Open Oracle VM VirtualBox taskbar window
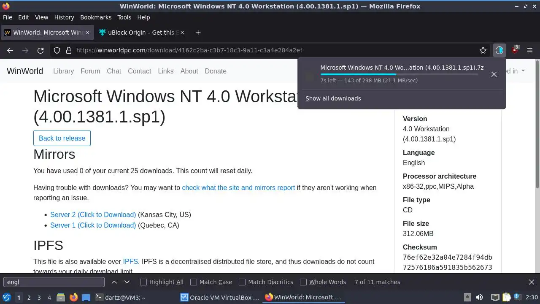 coord(220,297)
